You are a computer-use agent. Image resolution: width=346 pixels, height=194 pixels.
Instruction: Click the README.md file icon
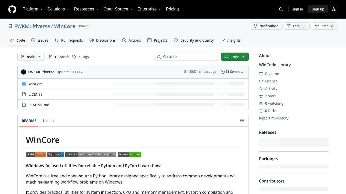(x=24, y=105)
